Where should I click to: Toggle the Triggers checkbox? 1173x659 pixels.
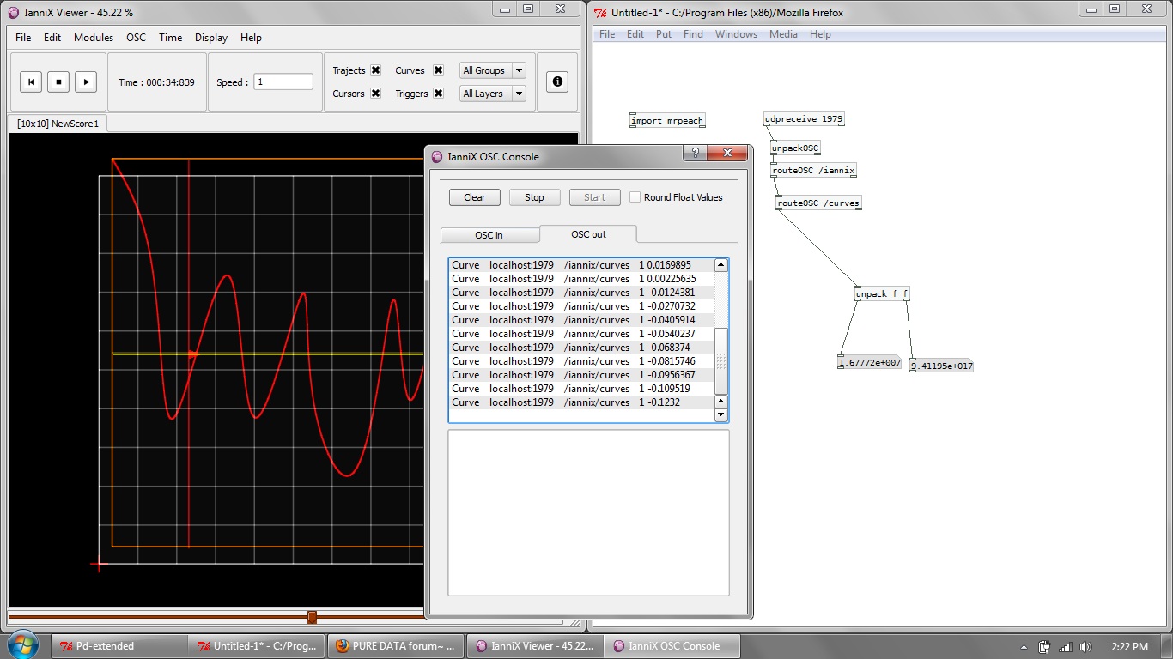pyautogui.click(x=438, y=94)
